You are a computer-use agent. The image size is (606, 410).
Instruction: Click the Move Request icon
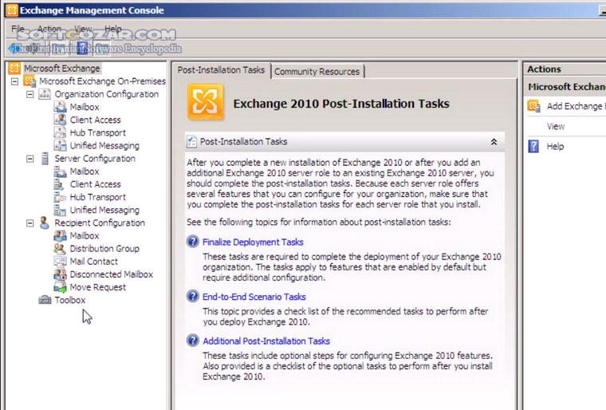60,287
